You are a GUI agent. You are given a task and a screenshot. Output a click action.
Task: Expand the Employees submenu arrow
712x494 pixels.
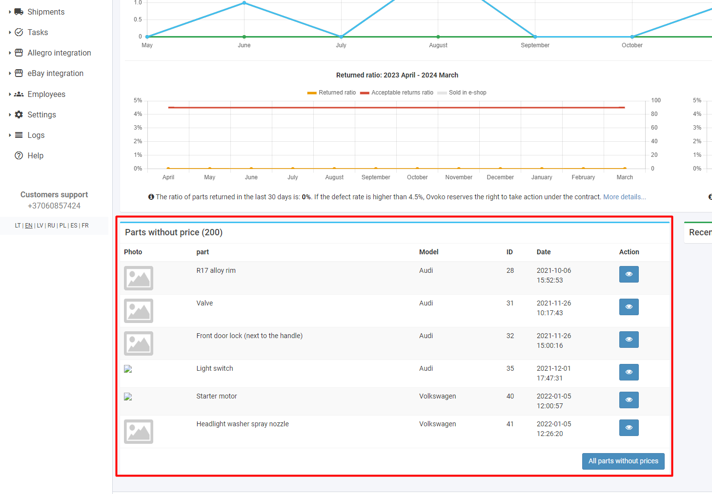click(10, 94)
